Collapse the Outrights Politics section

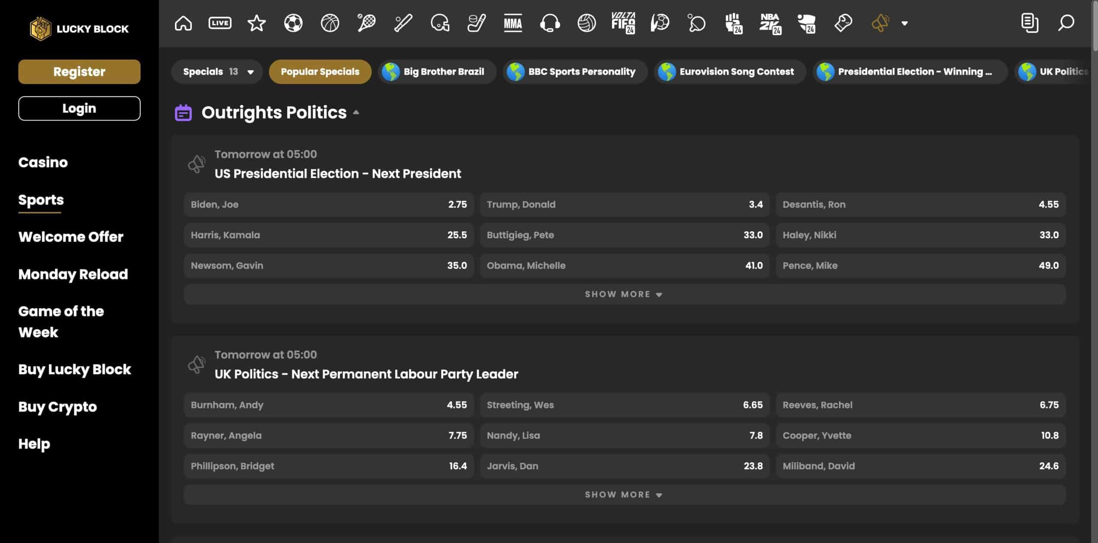pyautogui.click(x=356, y=112)
